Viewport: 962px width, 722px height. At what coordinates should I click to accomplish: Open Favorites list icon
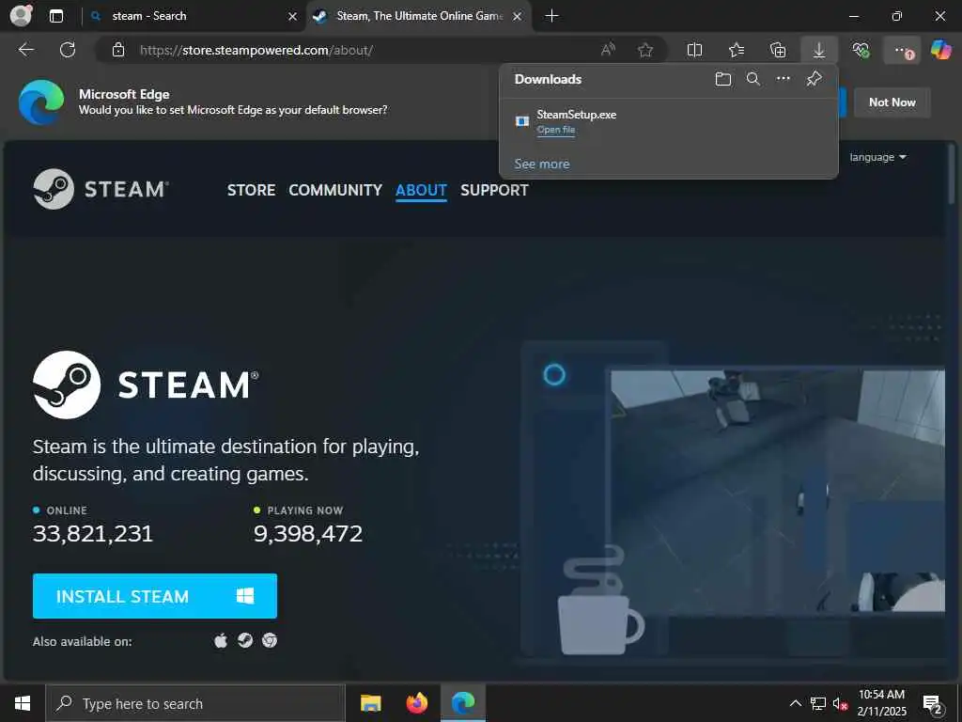[737, 50]
